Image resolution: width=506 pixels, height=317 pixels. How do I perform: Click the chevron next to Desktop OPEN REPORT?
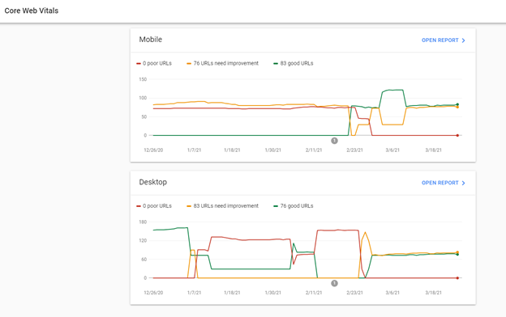tap(463, 183)
